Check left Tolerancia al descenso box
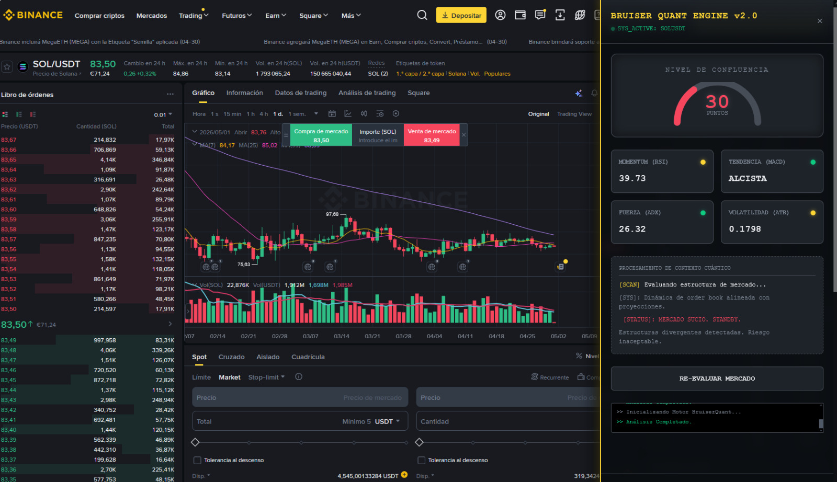This screenshot has width=837, height=482. (x=197, y=461)
